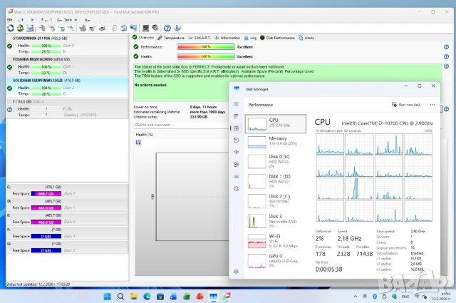
Task: Open Services icon in Task Manager sidebar
Action: tap(236, 188)
